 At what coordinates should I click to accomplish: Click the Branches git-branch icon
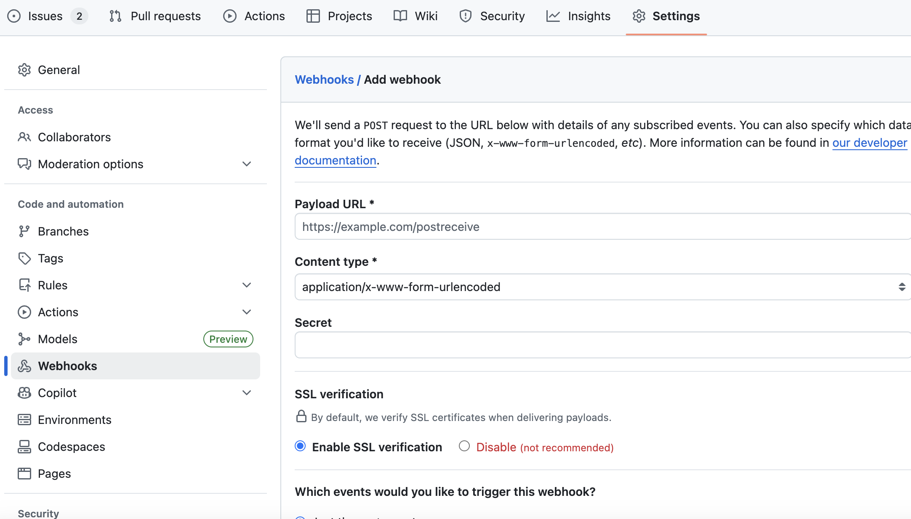pyautogui.click(x=24, y=231)
